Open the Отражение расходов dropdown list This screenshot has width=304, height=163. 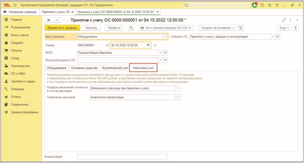(178, 97)
